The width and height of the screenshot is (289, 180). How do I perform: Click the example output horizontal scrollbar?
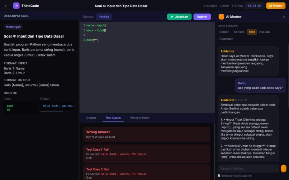pos(52,111)
